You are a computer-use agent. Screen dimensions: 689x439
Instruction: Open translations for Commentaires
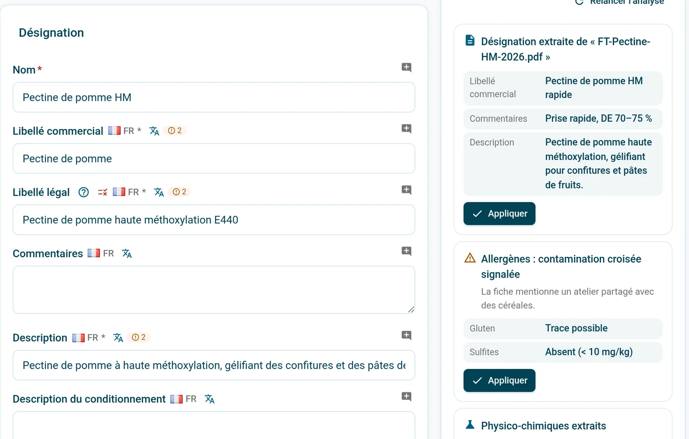(127, 253)
